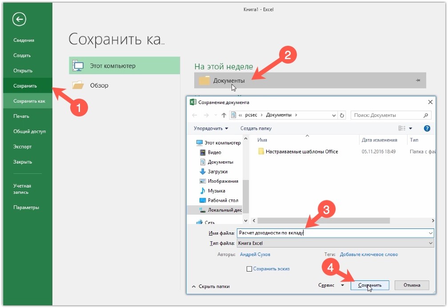Image resolution: width=448 pixels, height=308 pixels.
Task: Click the author Андрей Сухов
Action: click(255, 254)
